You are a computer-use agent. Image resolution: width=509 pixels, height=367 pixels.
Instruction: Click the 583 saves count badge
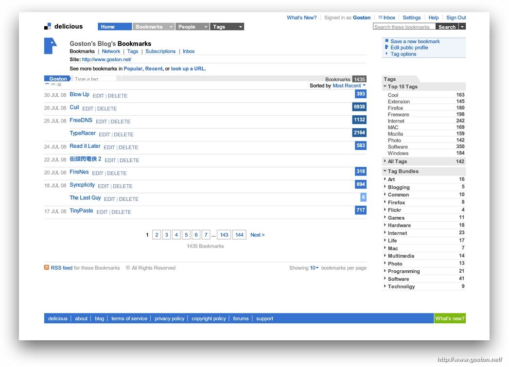(361, 145)
